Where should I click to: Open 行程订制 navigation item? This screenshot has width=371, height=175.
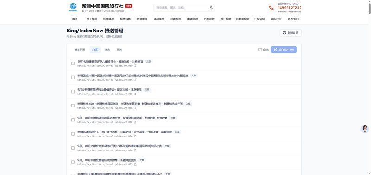click(x=260, y=19)
